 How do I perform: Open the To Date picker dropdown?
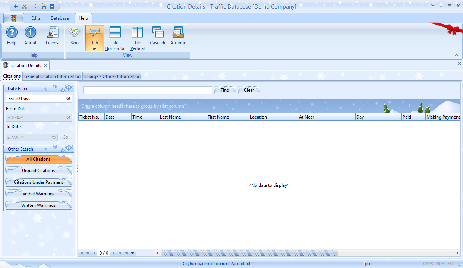[x=54, y=138]
